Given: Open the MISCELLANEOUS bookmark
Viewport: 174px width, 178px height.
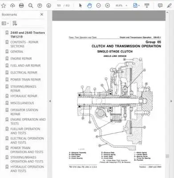Looking at the screenshot, I should click(22, 103).
